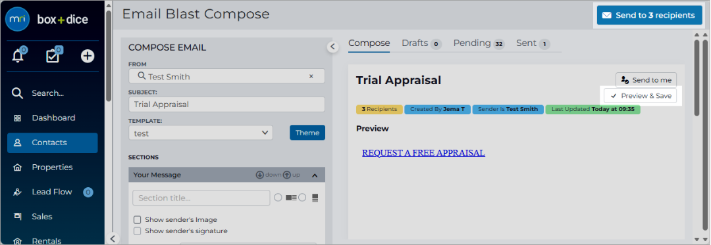Collapse the sidebar with bottom arrow
The image size is (711, 245).
[x=113, y=238]
